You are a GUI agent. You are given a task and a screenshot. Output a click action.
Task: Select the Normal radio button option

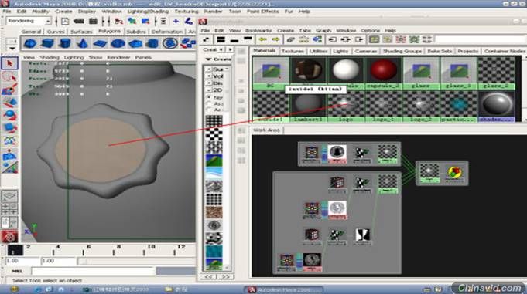pyautogui.click(x=209, y=97)
